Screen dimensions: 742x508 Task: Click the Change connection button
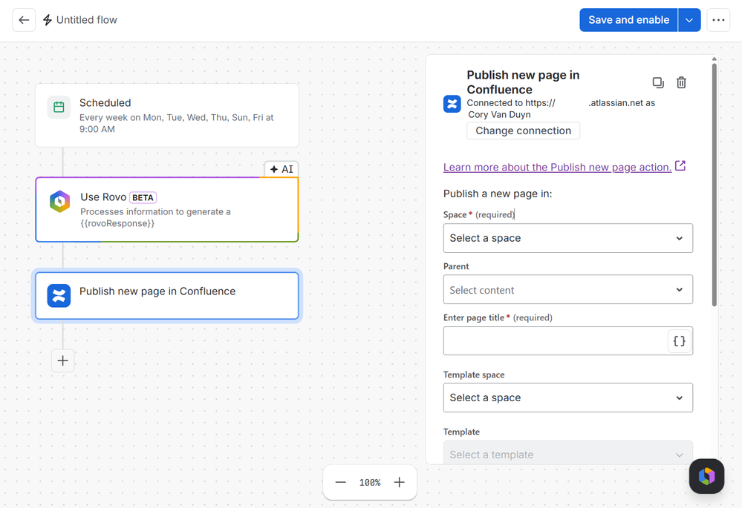pyautogui.click(x=523, y=131)
